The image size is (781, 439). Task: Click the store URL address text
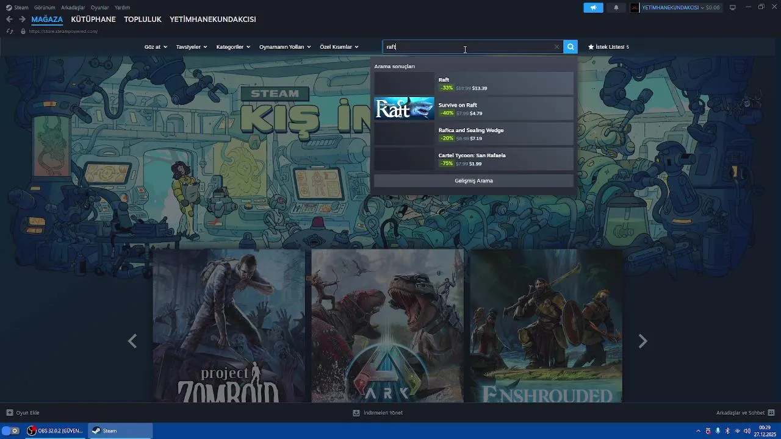63,31
